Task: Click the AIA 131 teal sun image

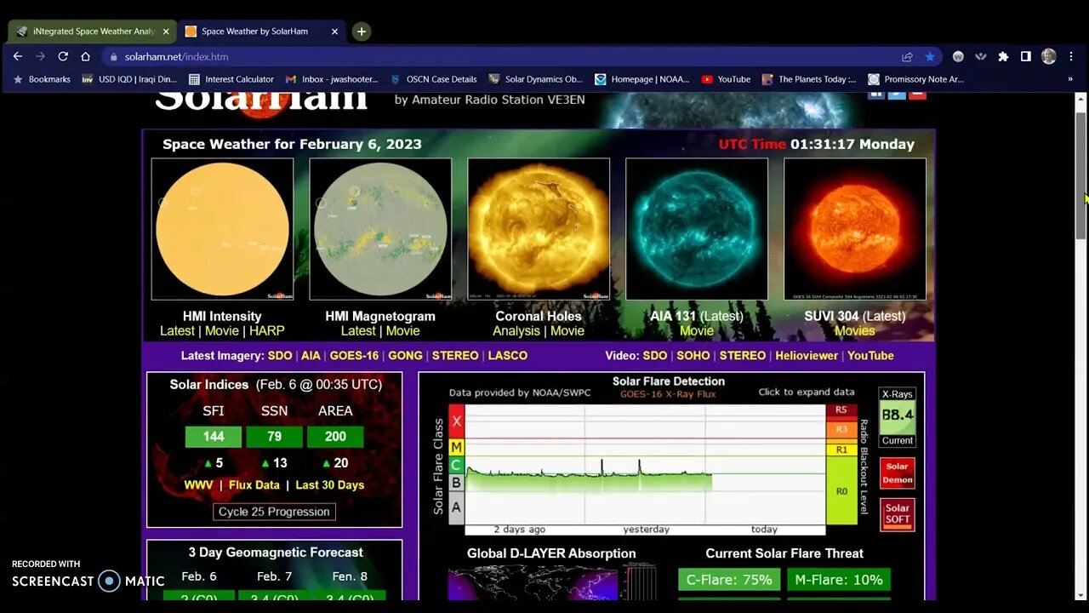Action: click(x=697, y=229)
